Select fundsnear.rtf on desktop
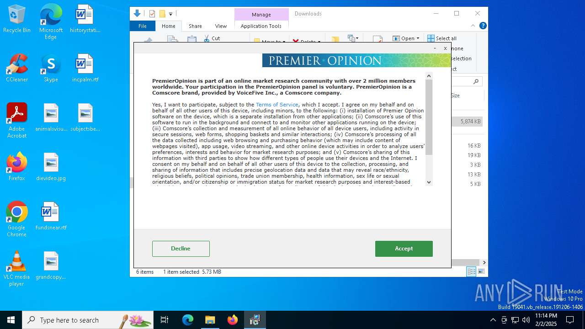The width and height of the screenshot is (585, 329). click(x=51, y=217)
